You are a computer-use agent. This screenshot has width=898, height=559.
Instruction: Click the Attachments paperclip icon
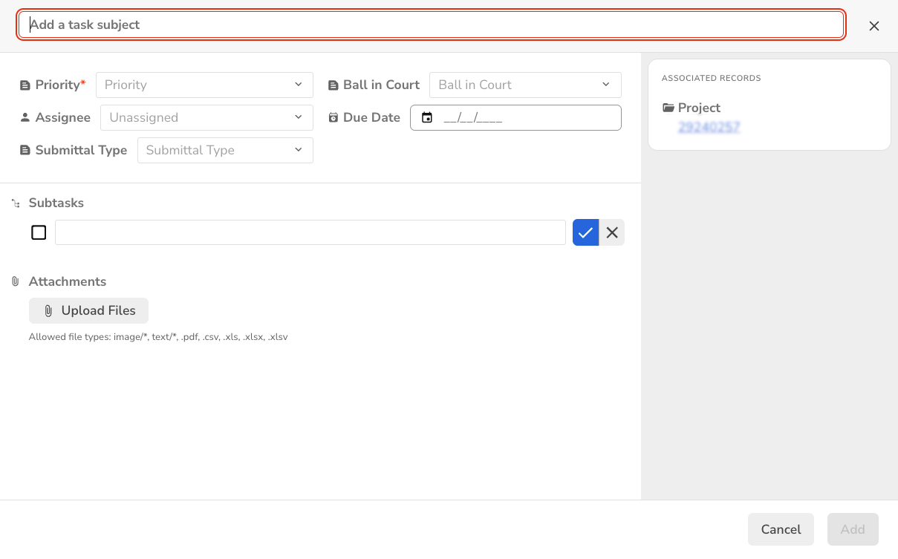15,281
